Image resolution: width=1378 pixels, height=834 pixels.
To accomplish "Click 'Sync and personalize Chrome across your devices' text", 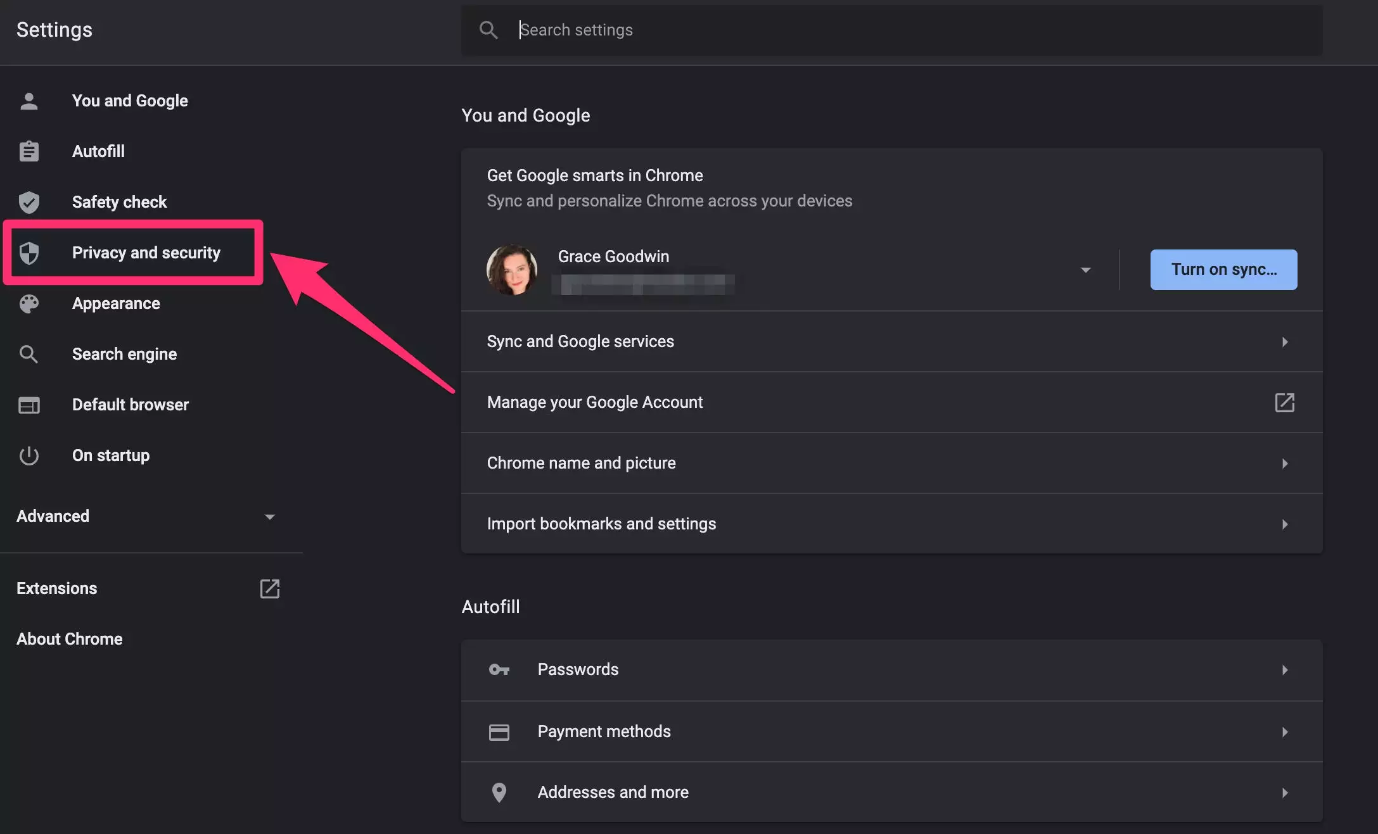I will 670,201.
